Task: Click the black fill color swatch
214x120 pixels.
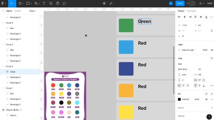Action: [179, 99]
